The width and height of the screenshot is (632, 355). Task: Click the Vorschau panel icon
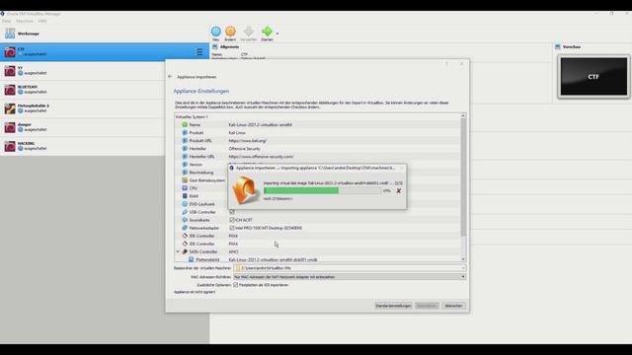coord(558,46)
